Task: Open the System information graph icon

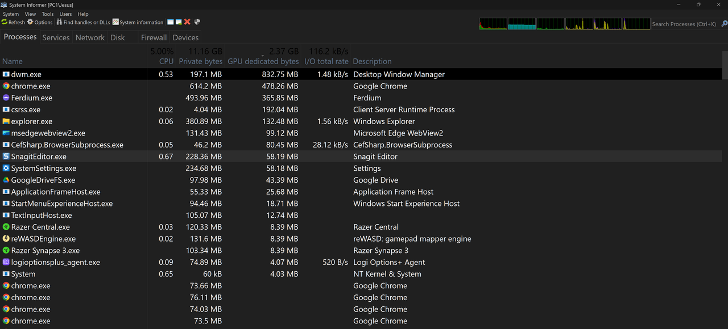Action: (115, 22)
